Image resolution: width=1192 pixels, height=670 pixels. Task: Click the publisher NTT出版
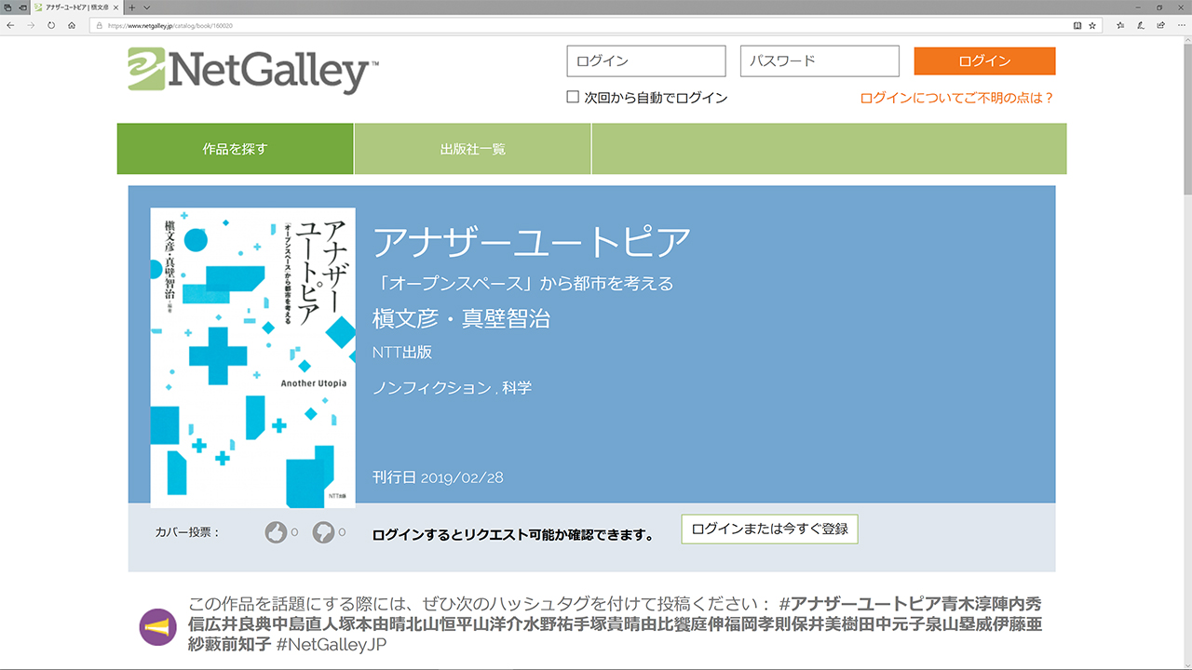pyautogui.click(x=402, y=353)
